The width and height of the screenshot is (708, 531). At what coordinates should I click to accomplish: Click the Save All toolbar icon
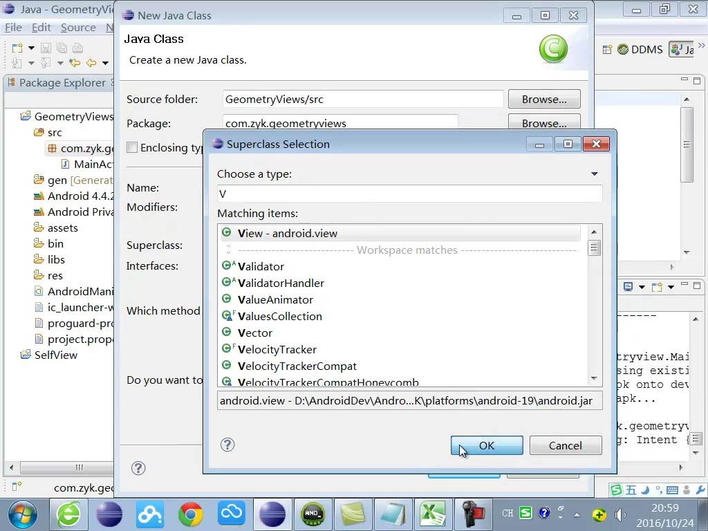click(62, 48)
